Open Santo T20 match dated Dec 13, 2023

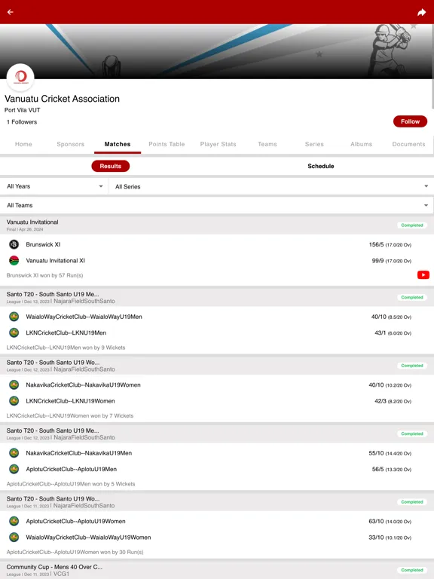point(217,297)
